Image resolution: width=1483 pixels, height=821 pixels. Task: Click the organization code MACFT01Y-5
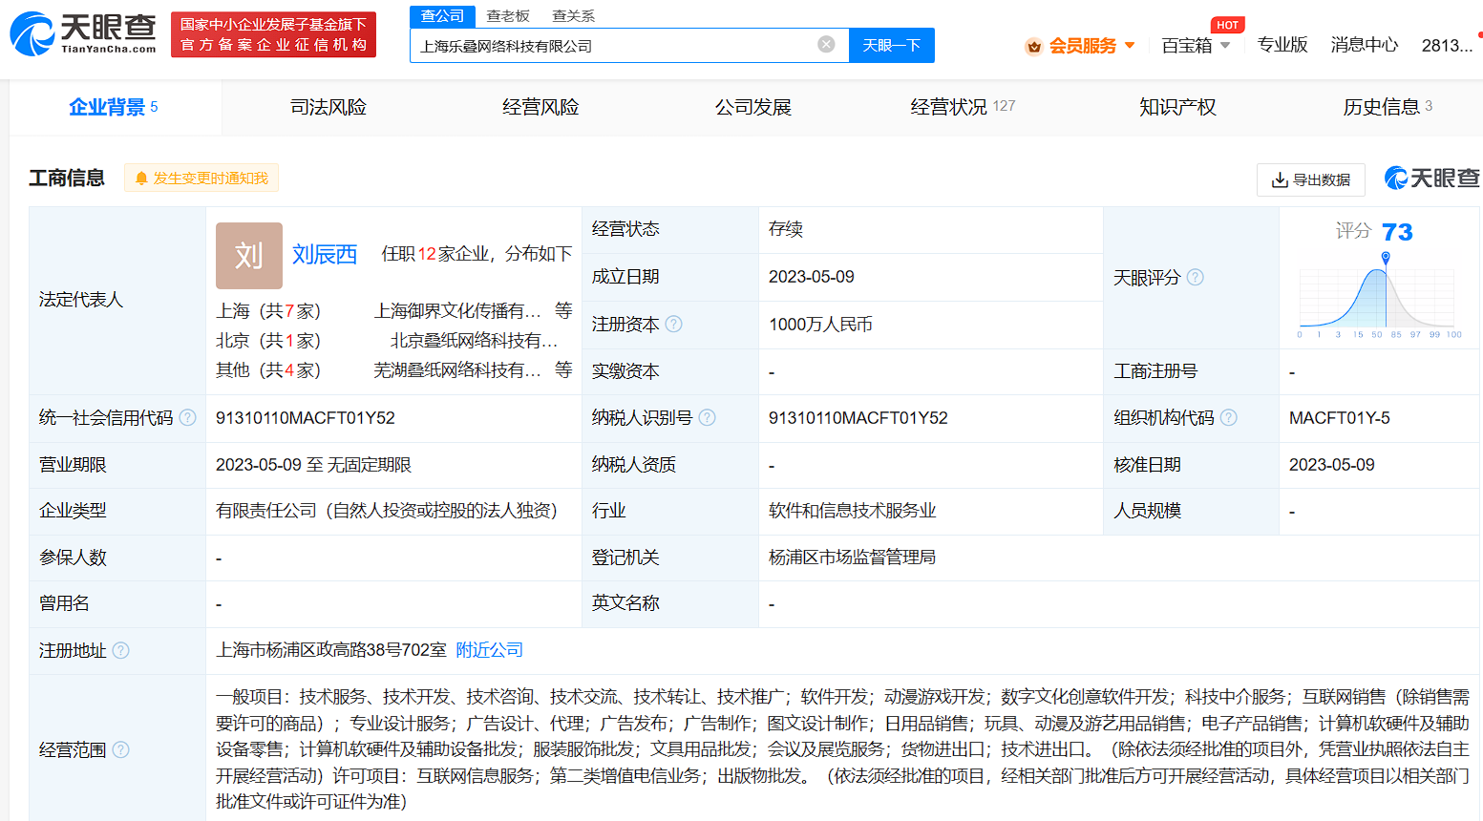click(1340, 418)
